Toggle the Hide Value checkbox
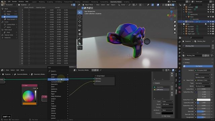This screenshot has width=215, height=121. (x=163, y=116)
